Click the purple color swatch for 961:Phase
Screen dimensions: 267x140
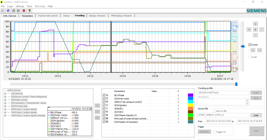[190, 95]
